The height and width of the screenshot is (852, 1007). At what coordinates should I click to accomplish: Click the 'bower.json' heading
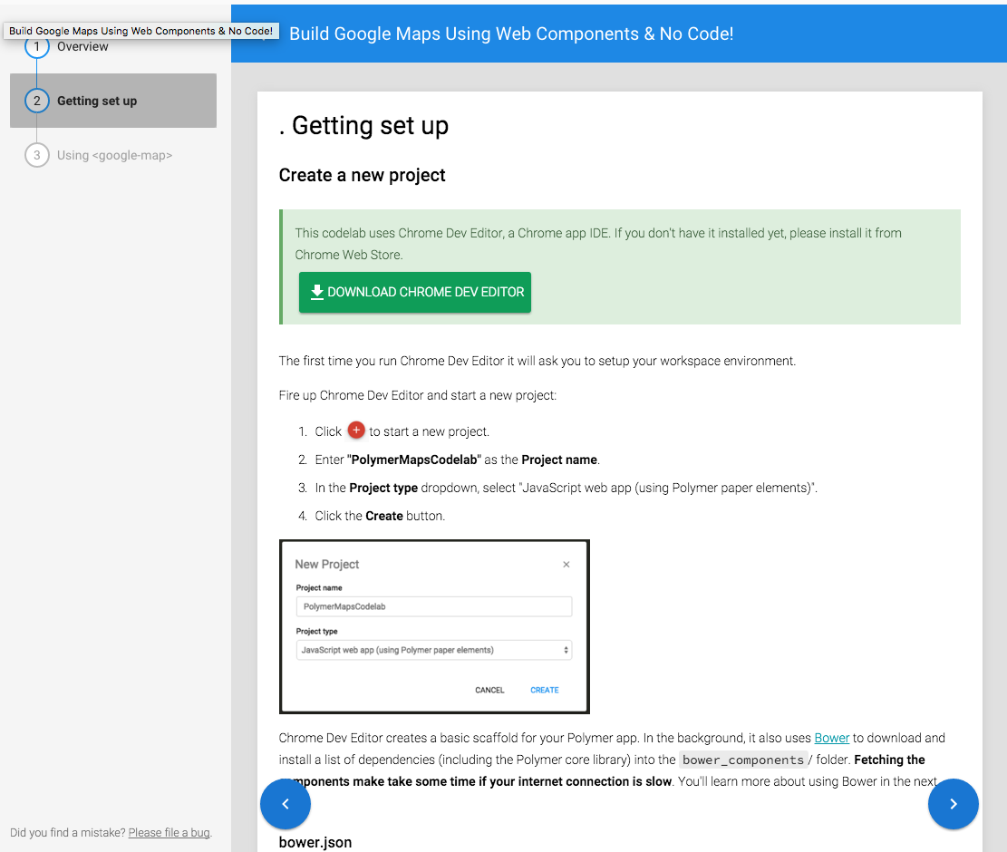coord(315,842)
